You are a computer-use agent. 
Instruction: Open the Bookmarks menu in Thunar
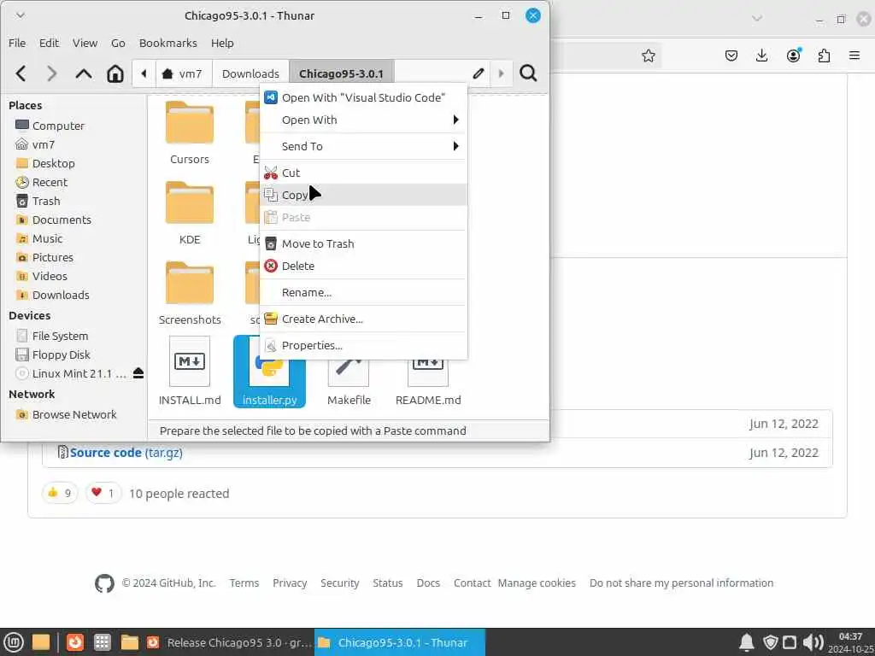[168, 43]
